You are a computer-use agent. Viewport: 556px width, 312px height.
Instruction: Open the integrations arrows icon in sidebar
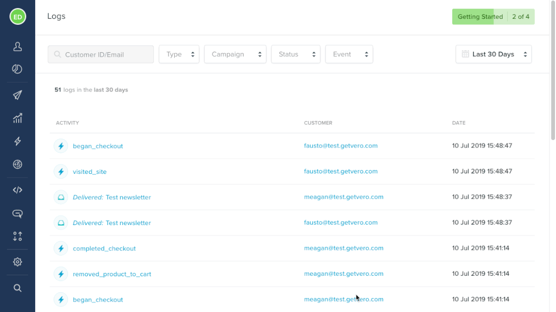(x=17, y=236)
